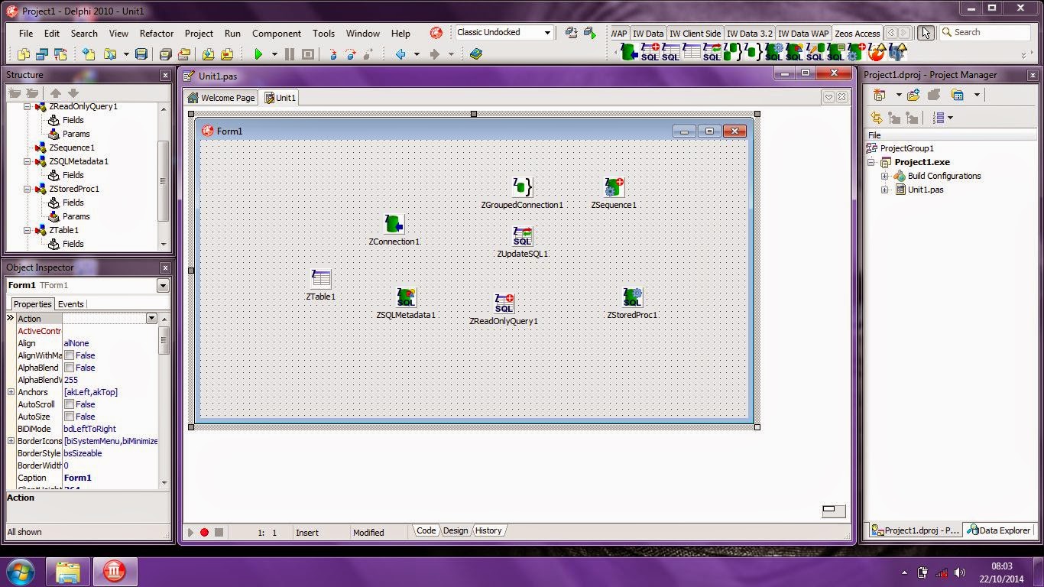The width and height of the screenshot is (1044, 587).
Task: Click the Sync toggle arrows icon in Project Manager
Action: pos(877,118)
